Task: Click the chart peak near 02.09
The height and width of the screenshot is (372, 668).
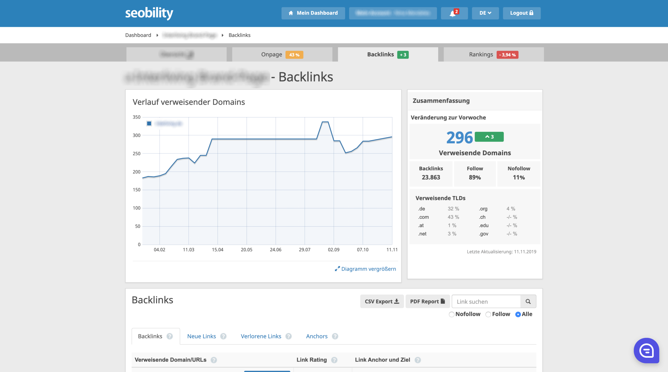Action: point(325,122)
